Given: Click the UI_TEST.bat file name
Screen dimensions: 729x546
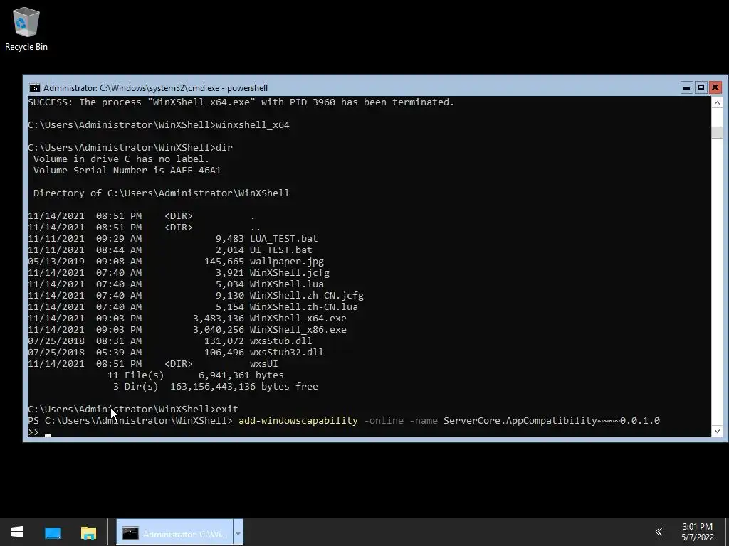Looking at the screenshot, I should [280, 250].
